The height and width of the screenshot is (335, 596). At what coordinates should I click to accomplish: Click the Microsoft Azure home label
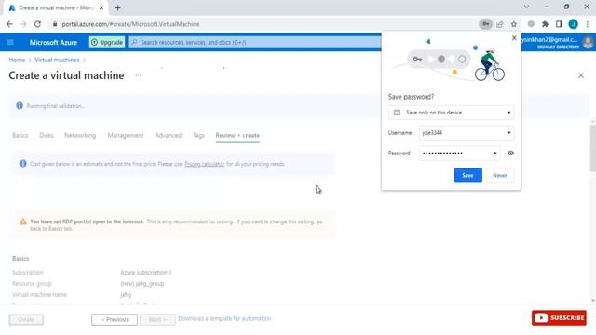(53, 43)
